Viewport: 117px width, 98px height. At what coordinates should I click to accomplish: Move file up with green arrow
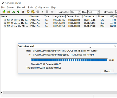18,12
